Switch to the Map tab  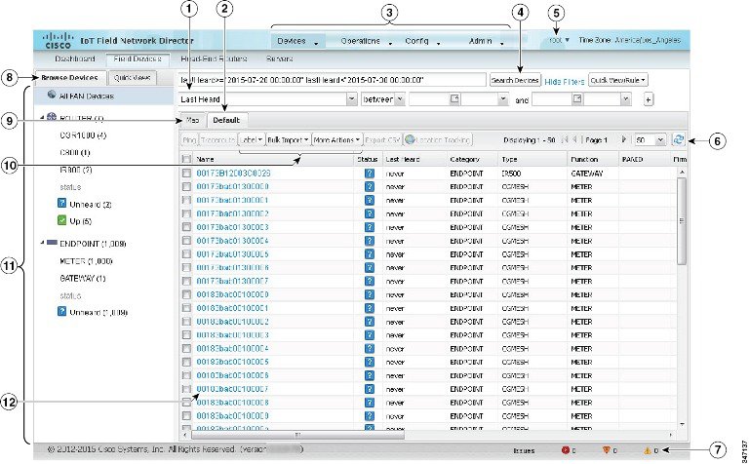[x=191, y=120]
